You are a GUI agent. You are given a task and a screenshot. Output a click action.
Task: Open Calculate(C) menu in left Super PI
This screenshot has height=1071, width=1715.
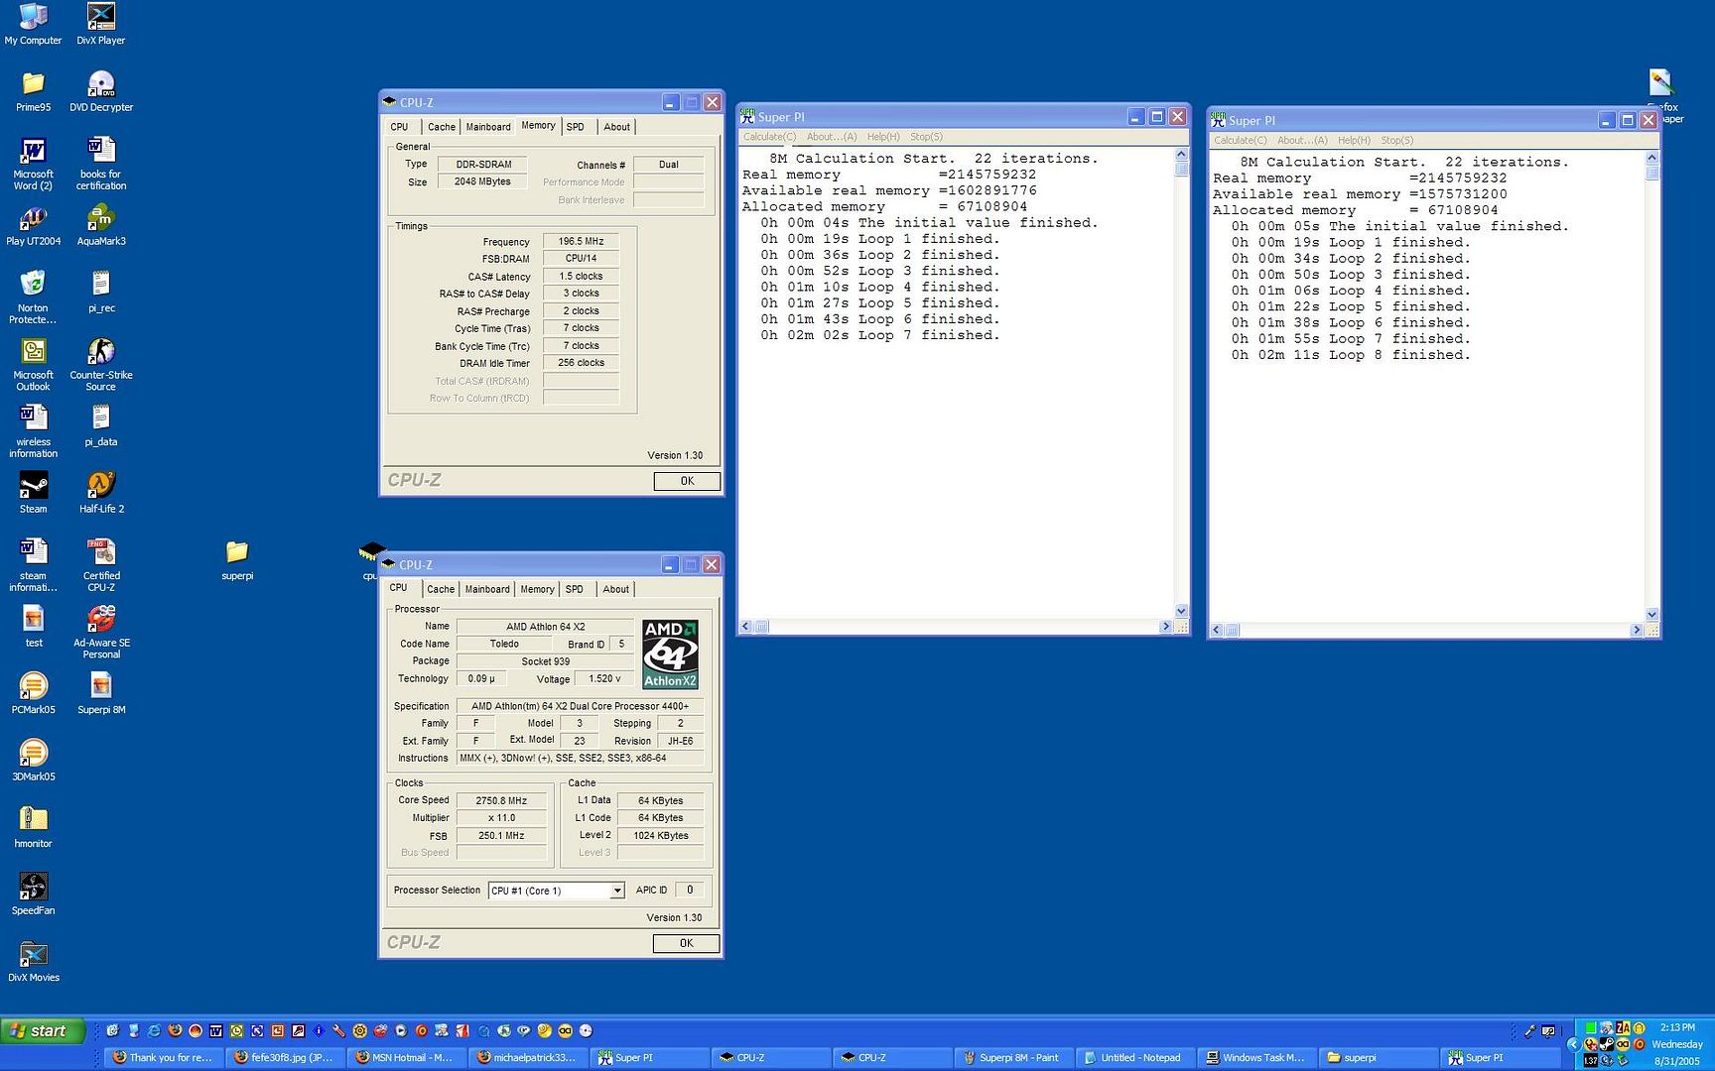(769, 137)
